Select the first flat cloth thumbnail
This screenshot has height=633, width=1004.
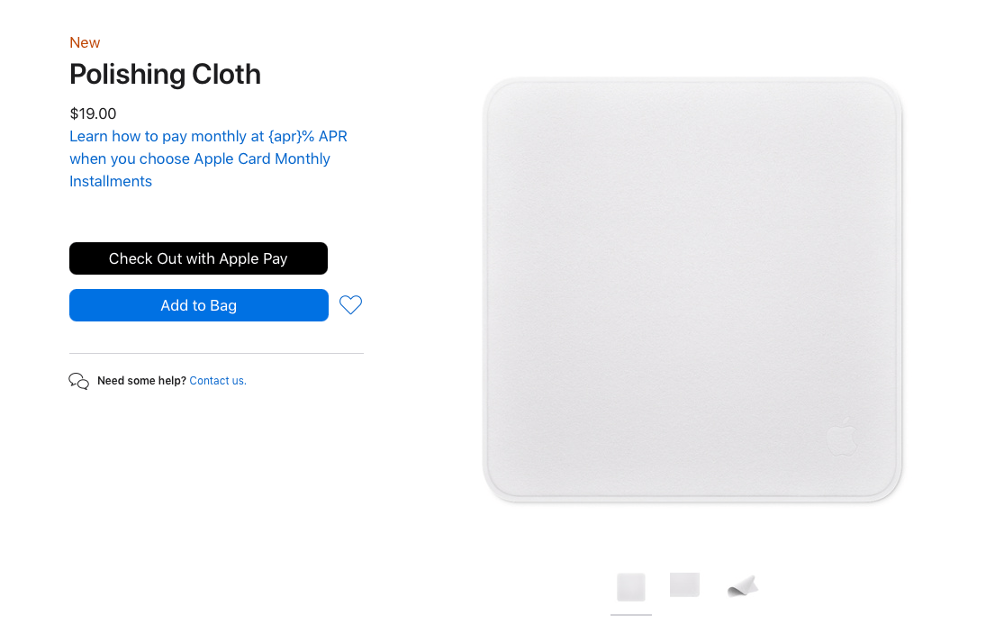[630, 587]
